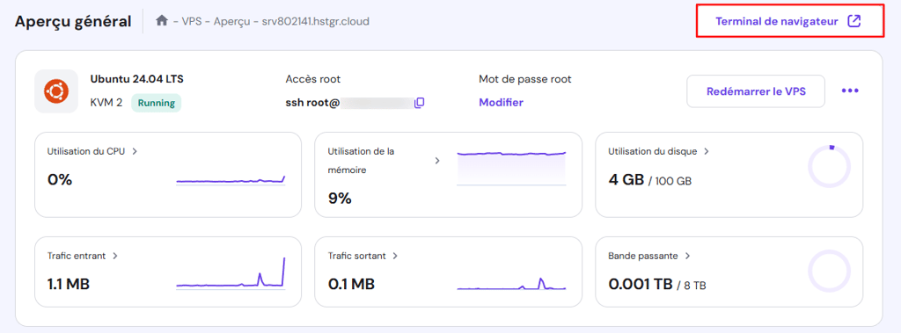Click the ssh root@ text
Viewport: 901px width, 333px height.
(x=313, y=104)
